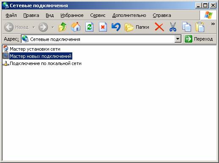The height and width of the screenshot is (163, 219).
Task: Open the Дополнительно menu
Action: pos(129,15)
